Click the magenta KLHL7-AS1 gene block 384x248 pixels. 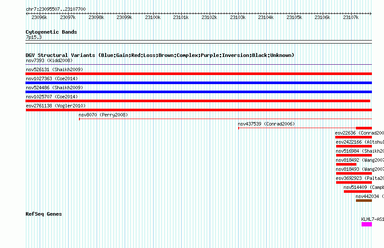pyautogui.click(x=367, y=224)
